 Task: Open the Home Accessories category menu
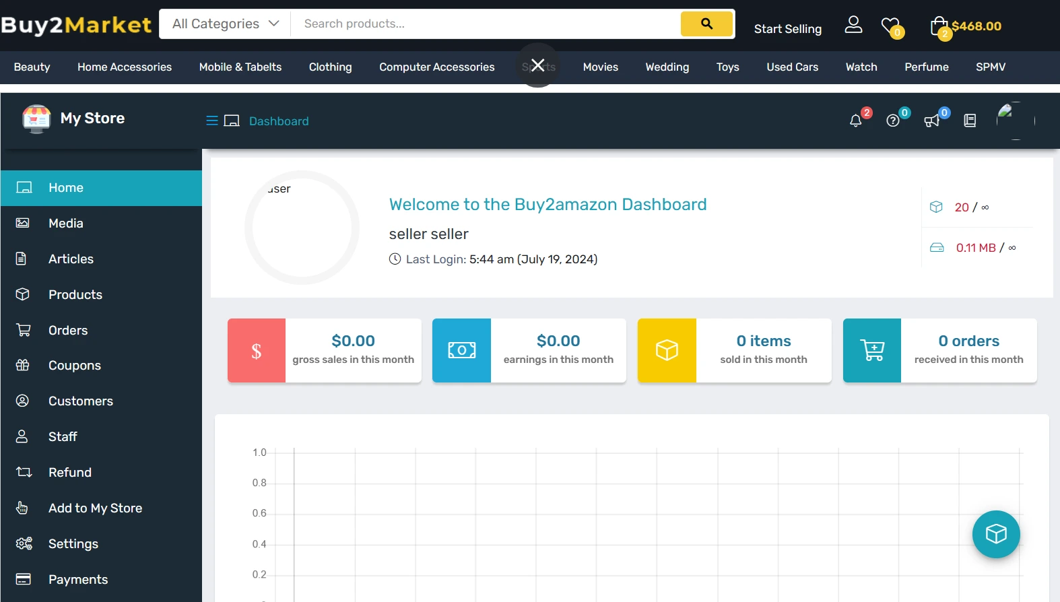[125, 67]
